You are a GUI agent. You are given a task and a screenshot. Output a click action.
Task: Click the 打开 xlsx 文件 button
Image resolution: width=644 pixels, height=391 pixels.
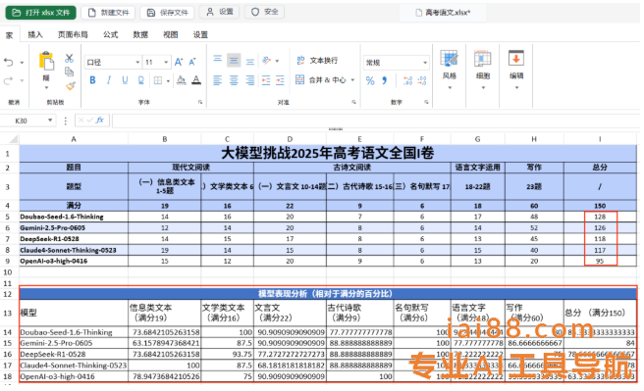click(40, 13)
